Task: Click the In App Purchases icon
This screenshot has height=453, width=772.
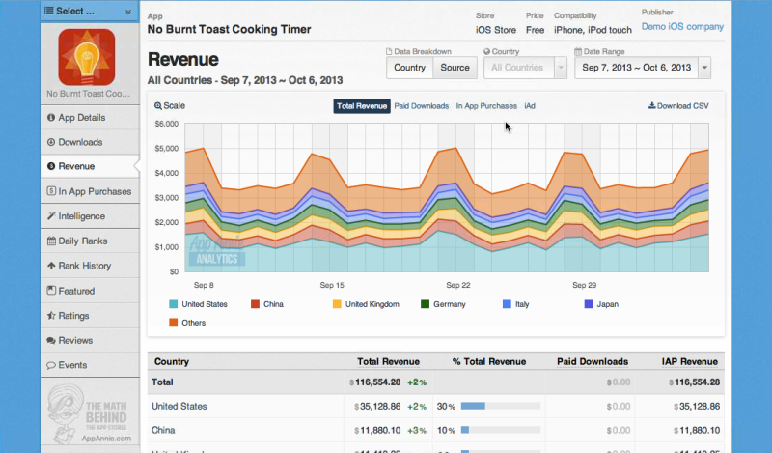Action: [x=51, y=191]
